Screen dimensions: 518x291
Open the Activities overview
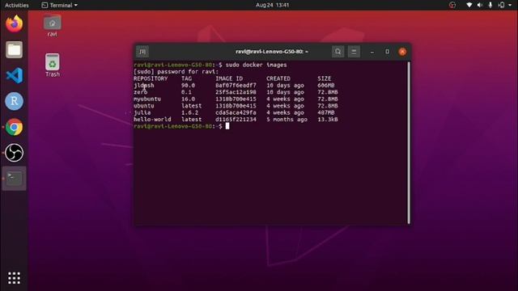pos(16,5)
